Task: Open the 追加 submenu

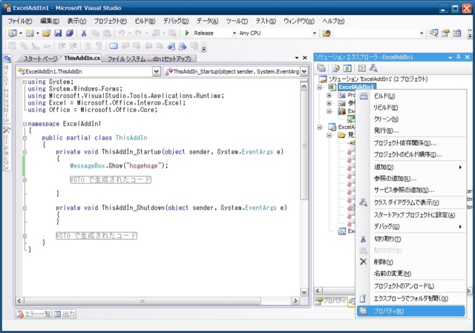Action: 410,167
